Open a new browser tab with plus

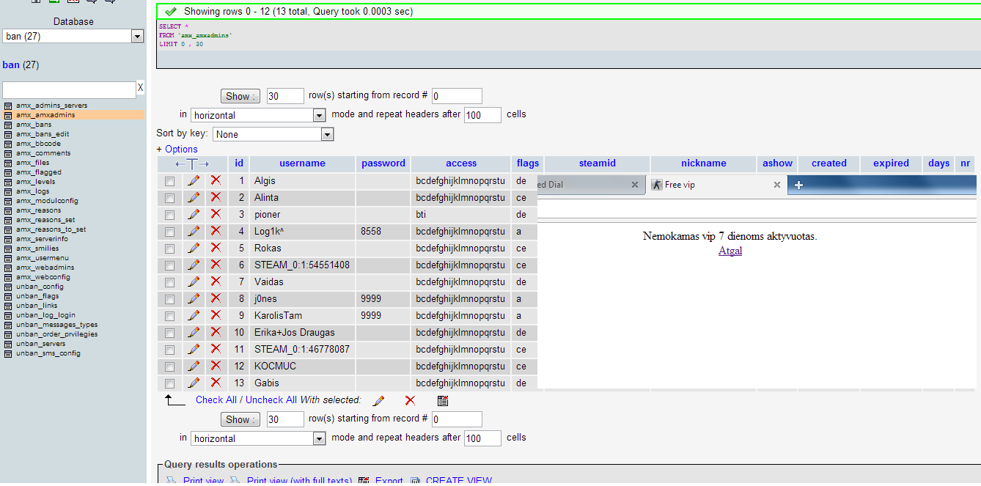click(x=798, y=185)
